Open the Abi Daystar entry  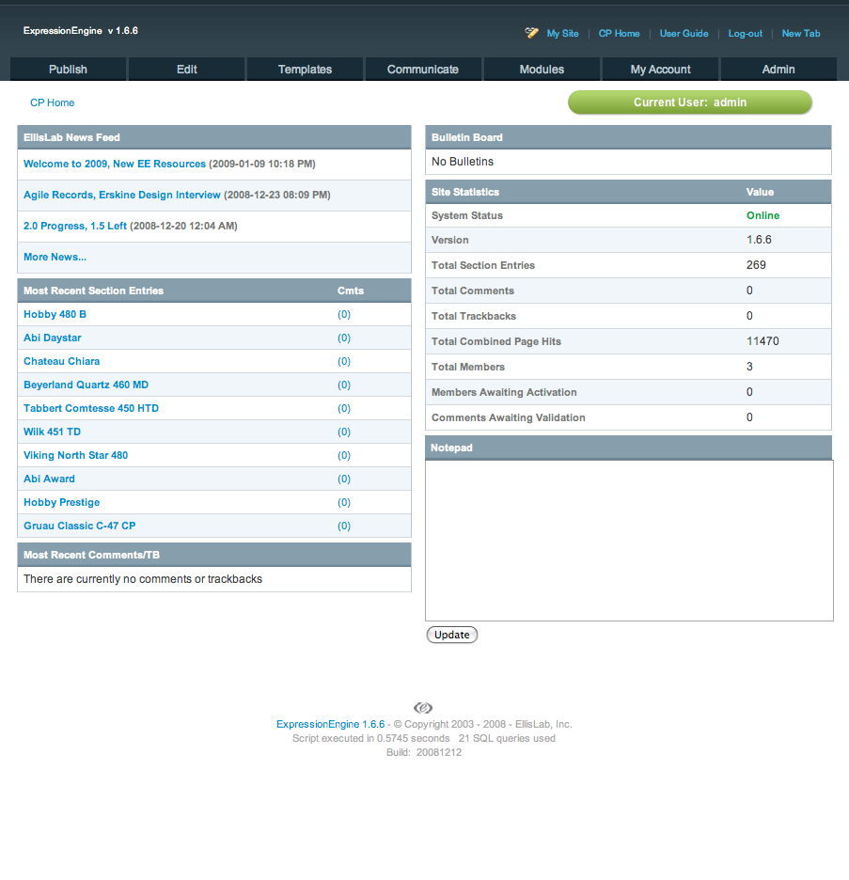53,338
